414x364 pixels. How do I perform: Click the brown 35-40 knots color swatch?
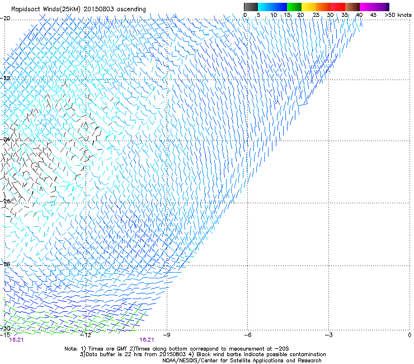click(x=352, y=7)
